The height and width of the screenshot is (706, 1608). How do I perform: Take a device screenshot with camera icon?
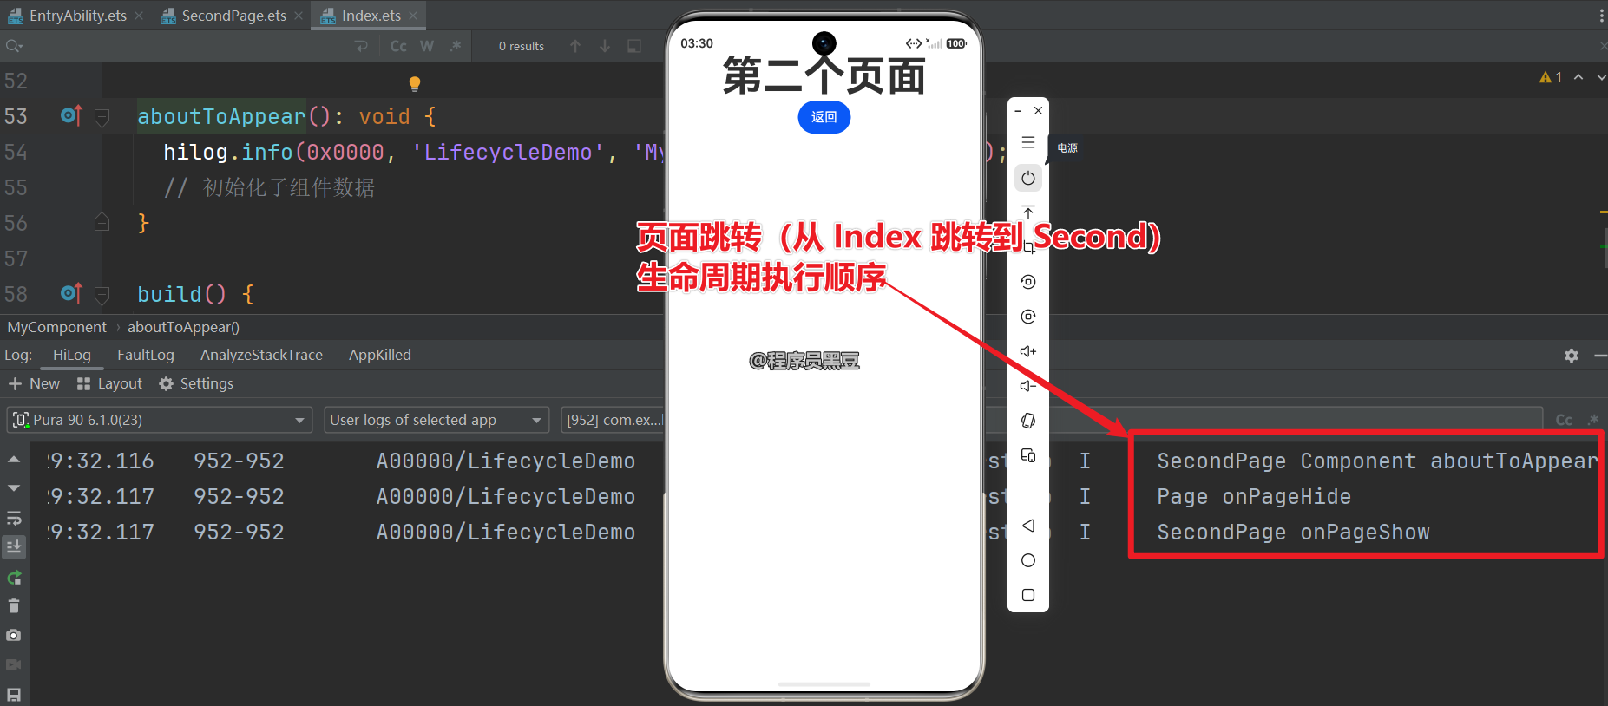click(x=14, y=636)
